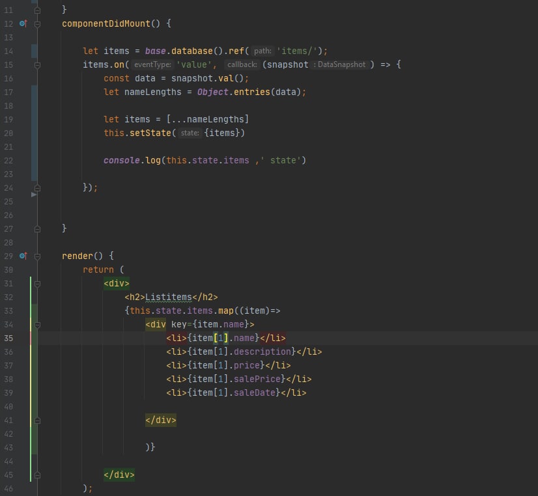Click the description property on line 36
The image size is (538, 496).
(x=262, y=351)
